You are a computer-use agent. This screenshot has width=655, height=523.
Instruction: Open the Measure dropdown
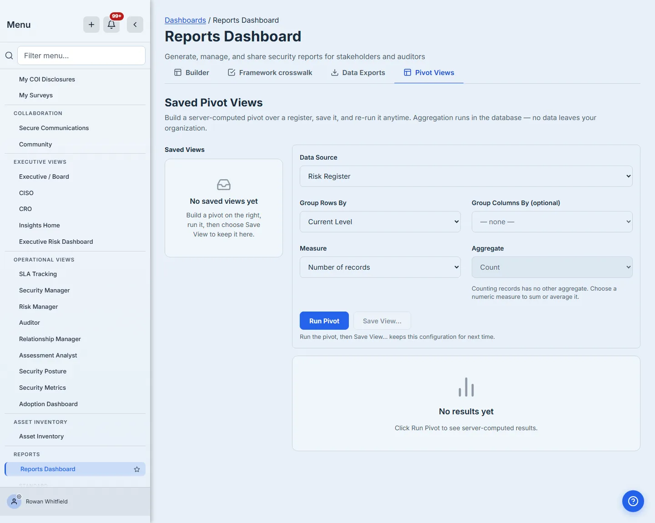(380, 267)
